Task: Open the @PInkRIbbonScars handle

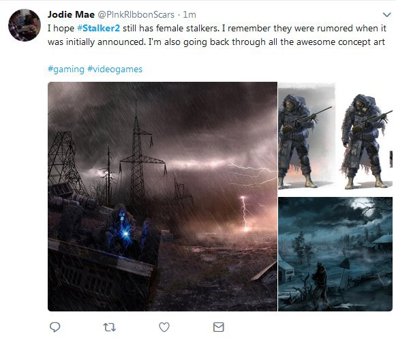Action: point(136,14)
